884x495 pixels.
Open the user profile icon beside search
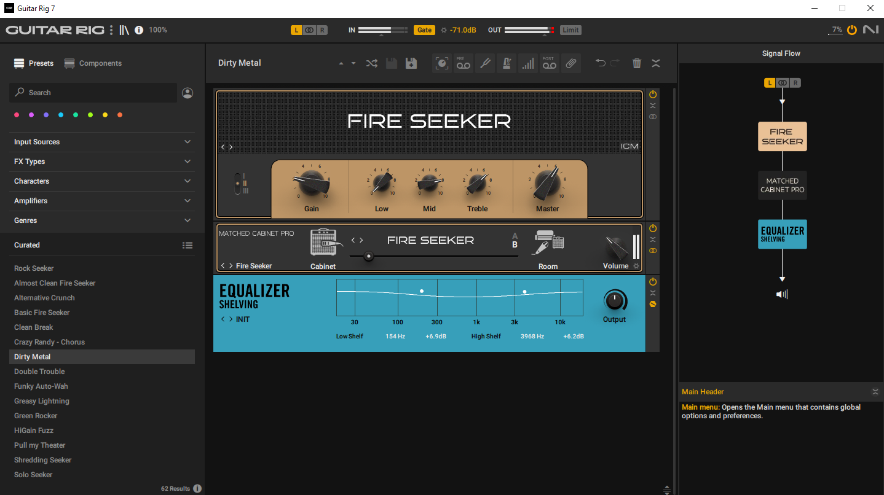pos(187,93)
